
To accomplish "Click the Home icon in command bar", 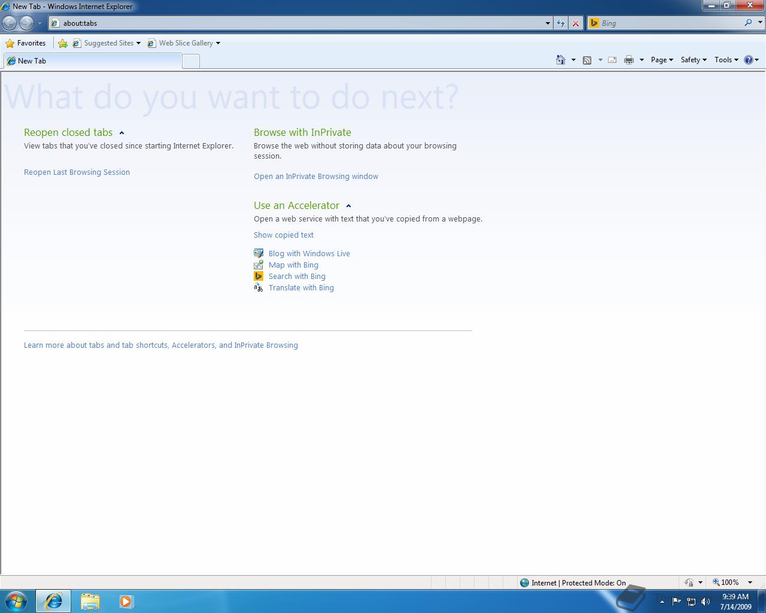I will [561, 60].
